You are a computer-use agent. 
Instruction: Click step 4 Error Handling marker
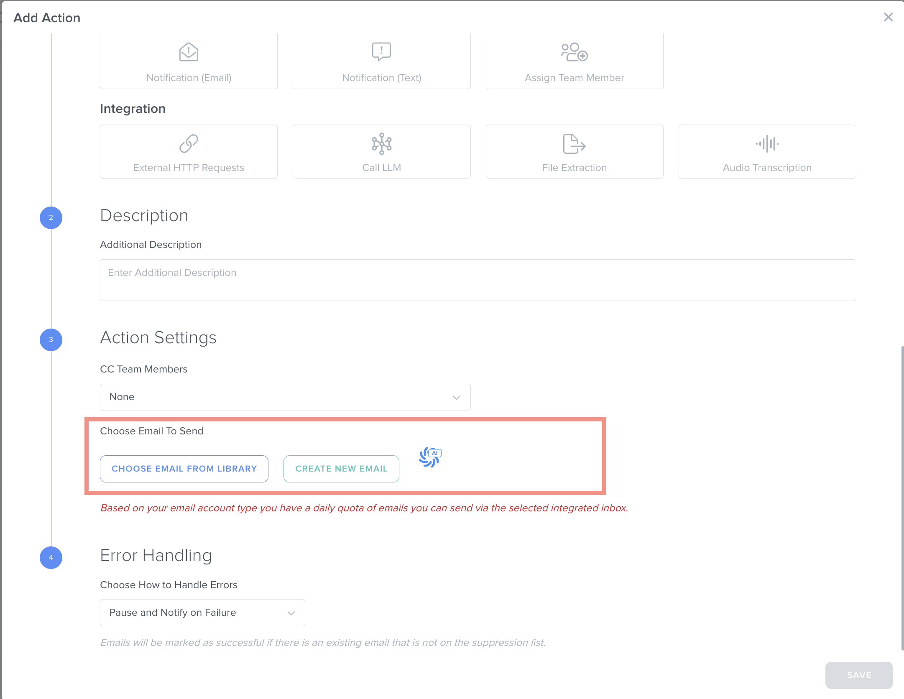click(x=51, y=557)
